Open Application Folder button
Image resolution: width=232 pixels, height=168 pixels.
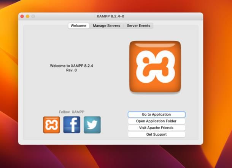pyautogui.click(x=156, y=121)
